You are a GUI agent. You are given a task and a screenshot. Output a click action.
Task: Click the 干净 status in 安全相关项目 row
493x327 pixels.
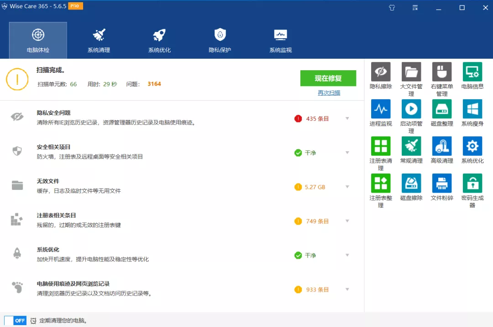coord(310,153)
